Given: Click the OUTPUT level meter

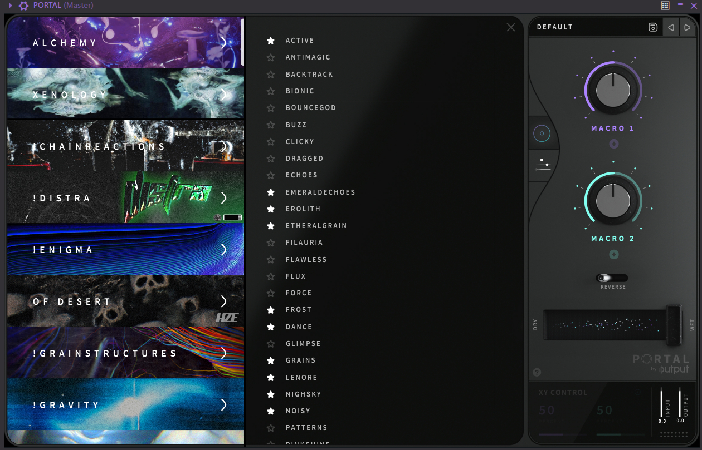Looking at the screenshot, I should coord(680,402).
